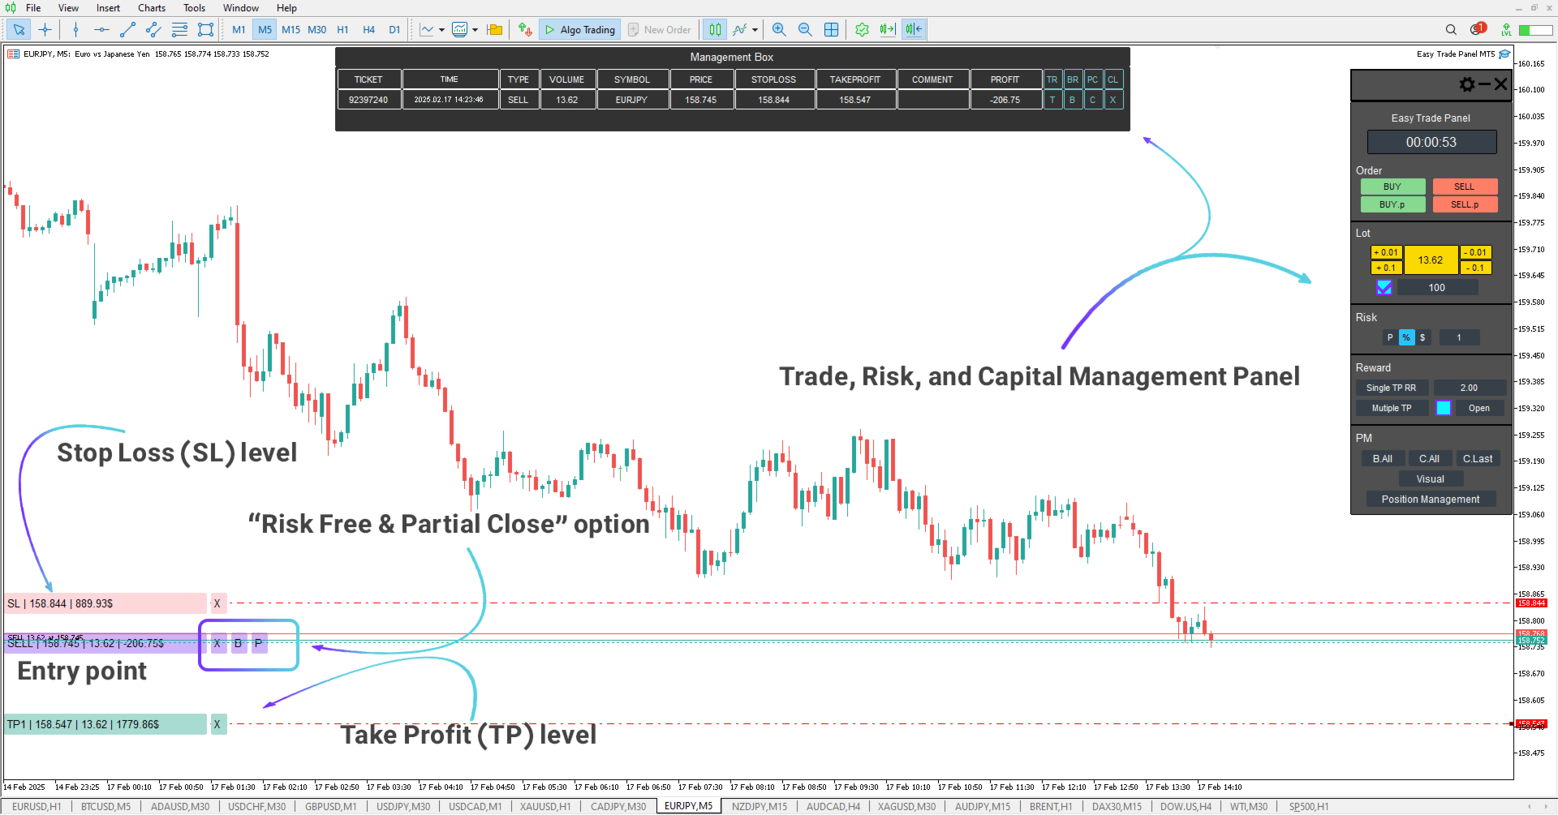Viewport: 1558px width, 815px height.
Task: Select percent risk mode
Action: click(x=1406, y=337)
